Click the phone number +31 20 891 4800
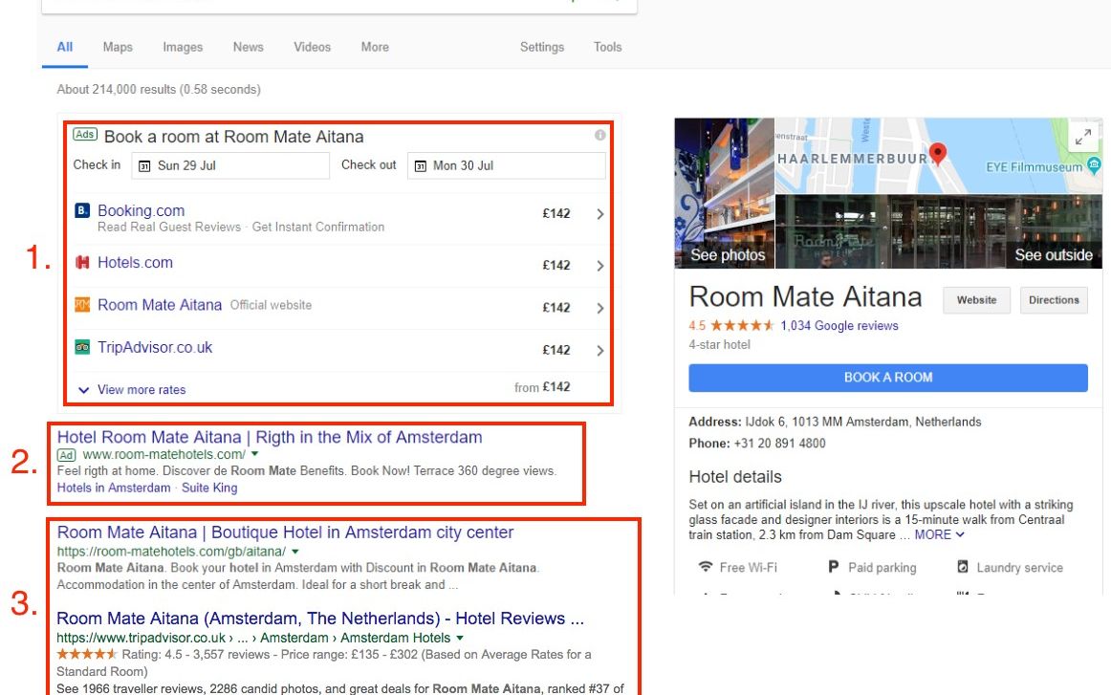Image resolution: width=1111 pixels, height=695 pixels. tap(779, 444)
